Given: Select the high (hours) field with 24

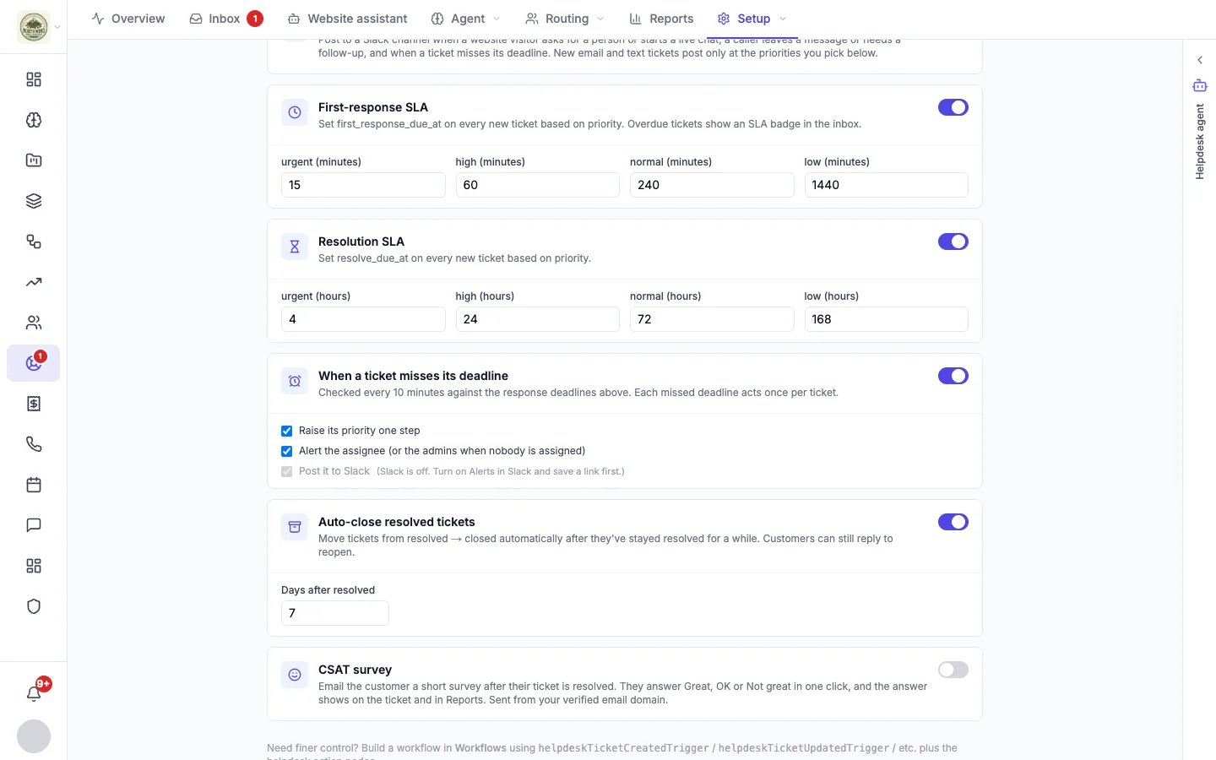Looking at the screenshot, I should 537,319.
